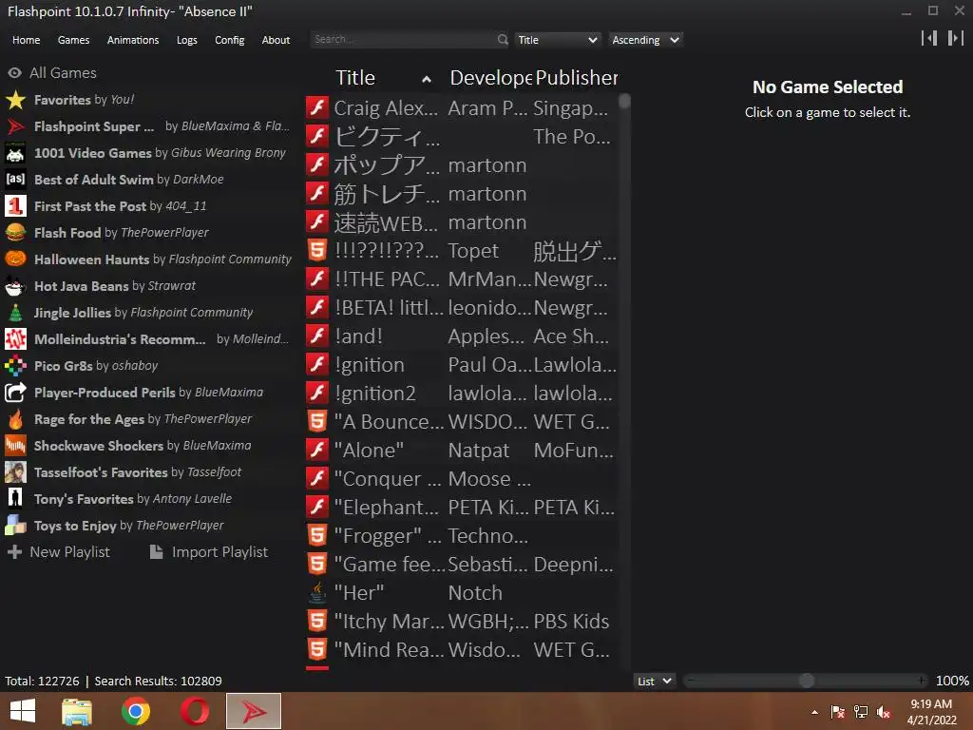
Task: Click the First Past the Post icon
Action: [15, 206]
